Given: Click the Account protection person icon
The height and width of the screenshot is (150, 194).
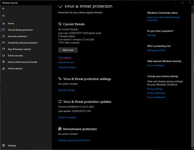Looking at the screenshot, I should (x=4, y=36).
